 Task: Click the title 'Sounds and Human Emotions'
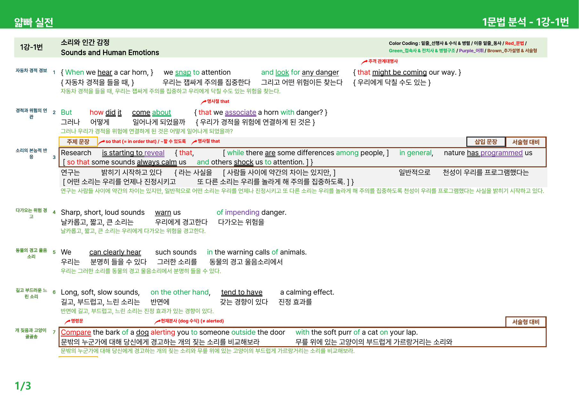coord(110,53)
